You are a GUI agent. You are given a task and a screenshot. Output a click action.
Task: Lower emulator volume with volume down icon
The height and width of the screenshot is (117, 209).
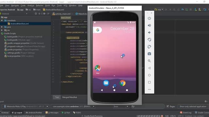[149, 32]
